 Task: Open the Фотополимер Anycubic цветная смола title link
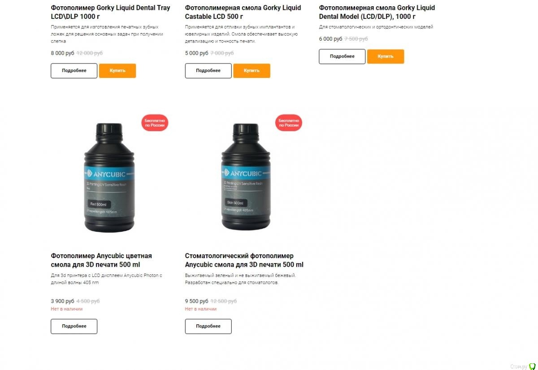[101, 260]
